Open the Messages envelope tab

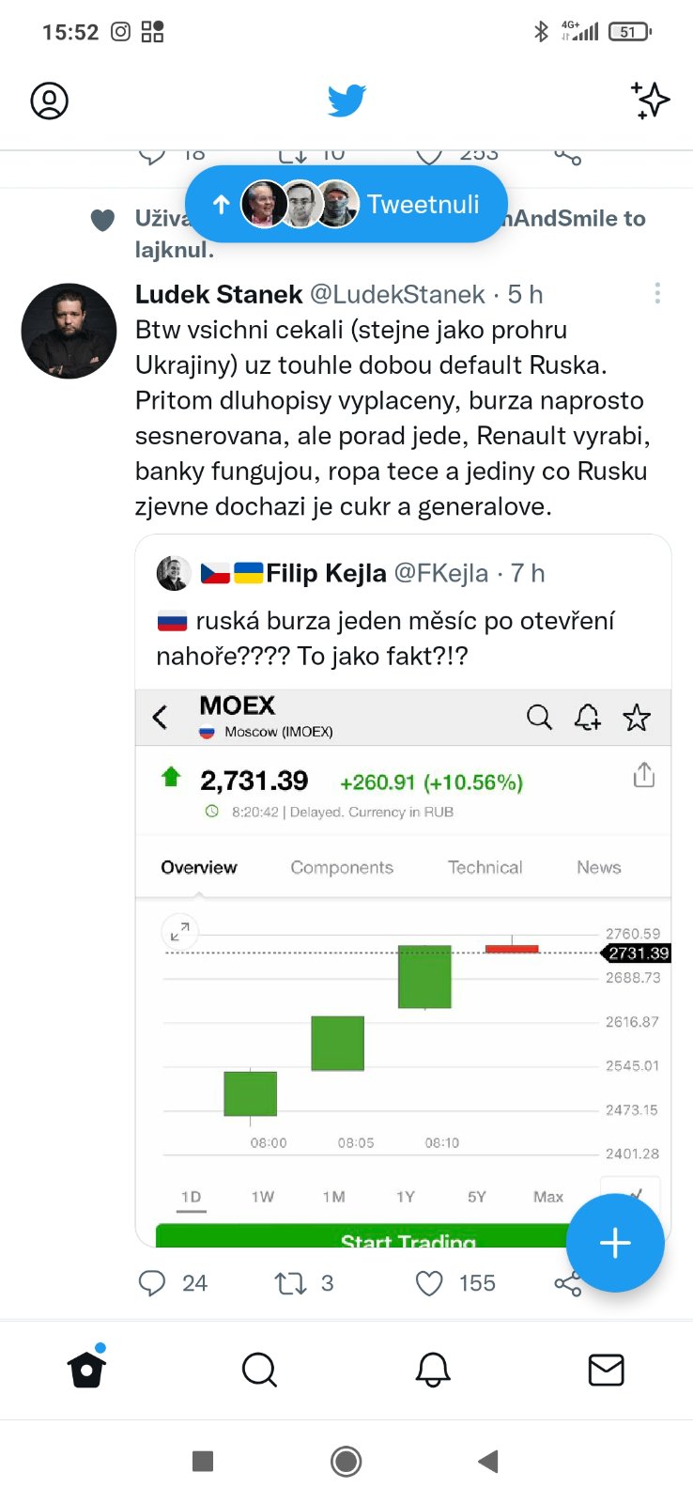606,1370
